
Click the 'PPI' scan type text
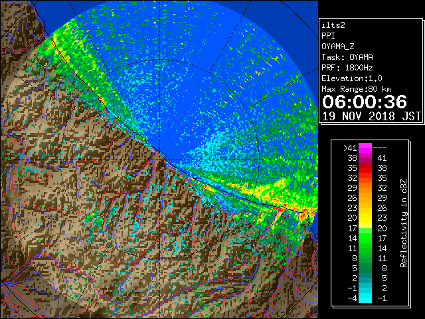pyautogui.click(x=328, y=36)
